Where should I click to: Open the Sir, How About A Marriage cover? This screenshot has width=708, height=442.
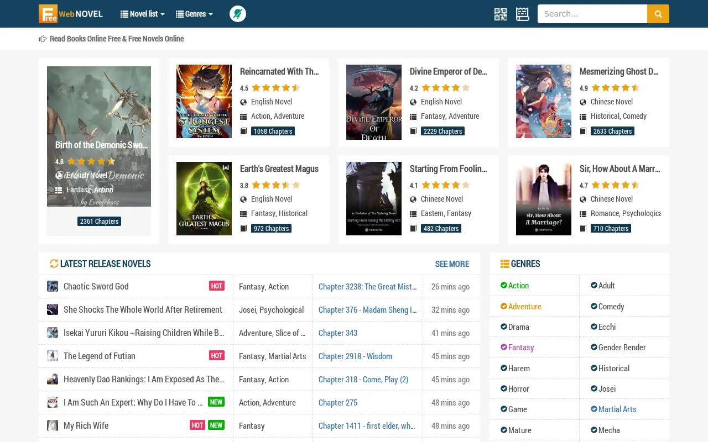[544, 199]
